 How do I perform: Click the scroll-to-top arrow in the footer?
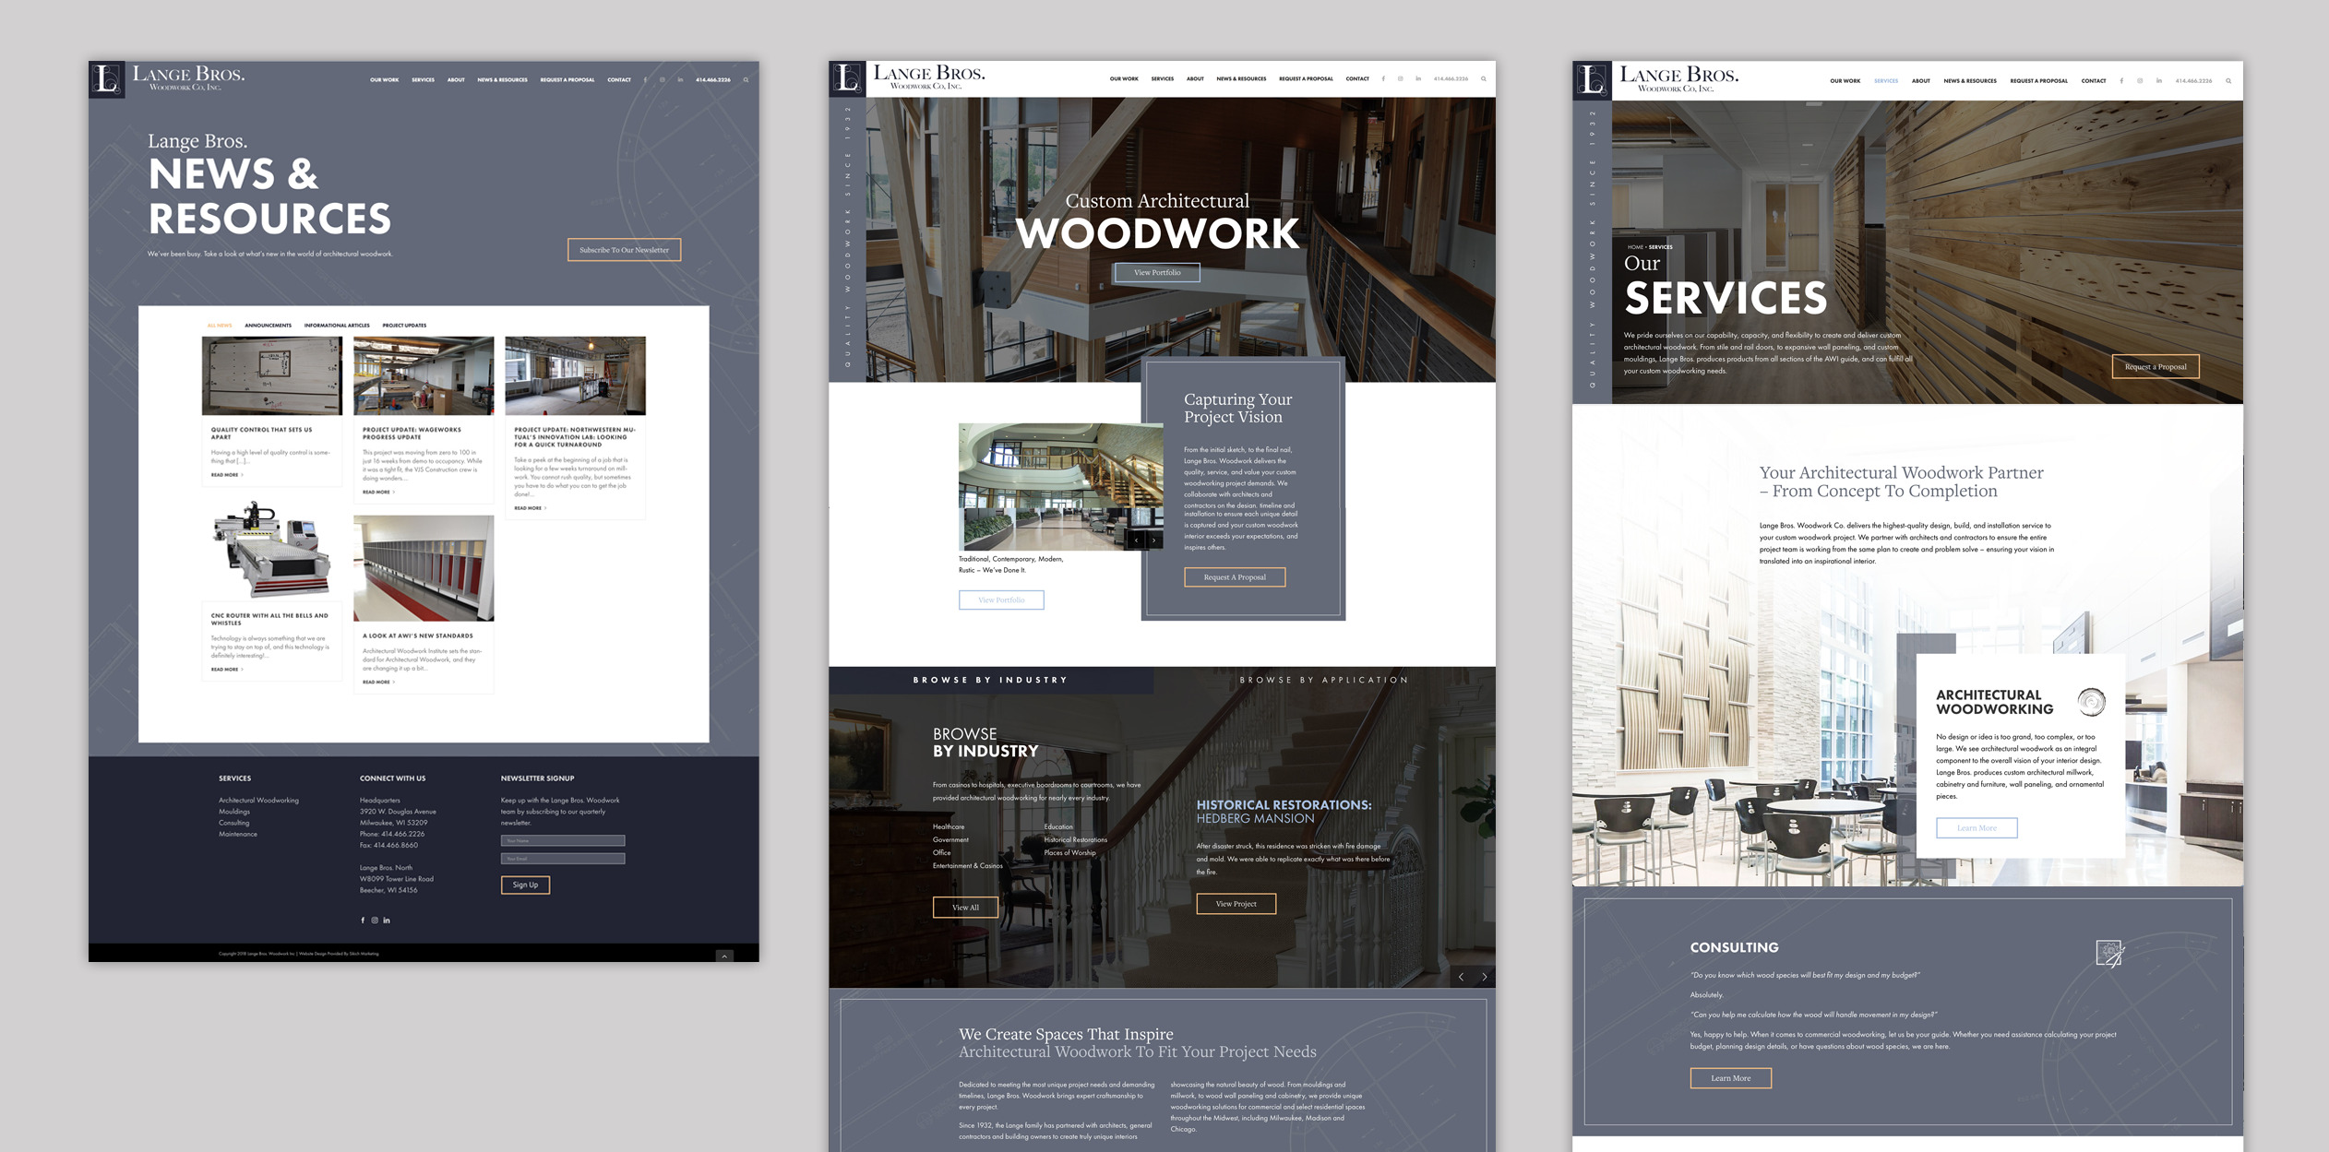click(724, 956)
